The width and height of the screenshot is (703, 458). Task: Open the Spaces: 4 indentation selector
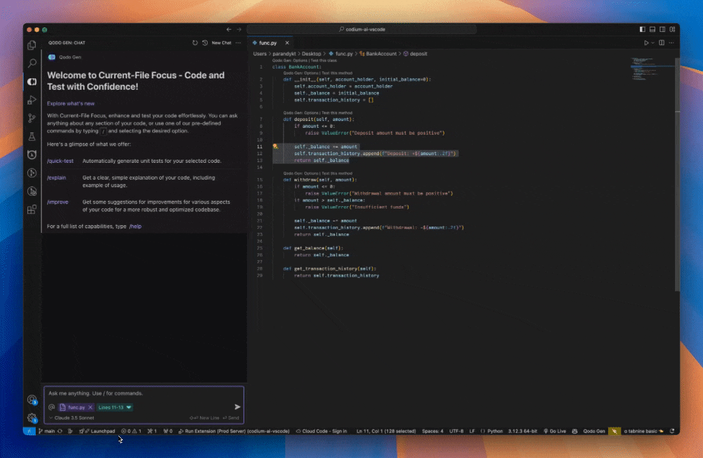click(432, 431)
